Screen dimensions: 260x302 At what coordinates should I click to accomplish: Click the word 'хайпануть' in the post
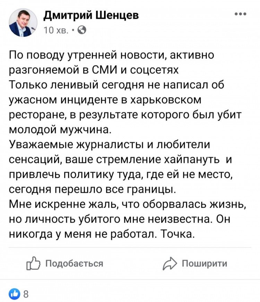[x=191, y=160]
